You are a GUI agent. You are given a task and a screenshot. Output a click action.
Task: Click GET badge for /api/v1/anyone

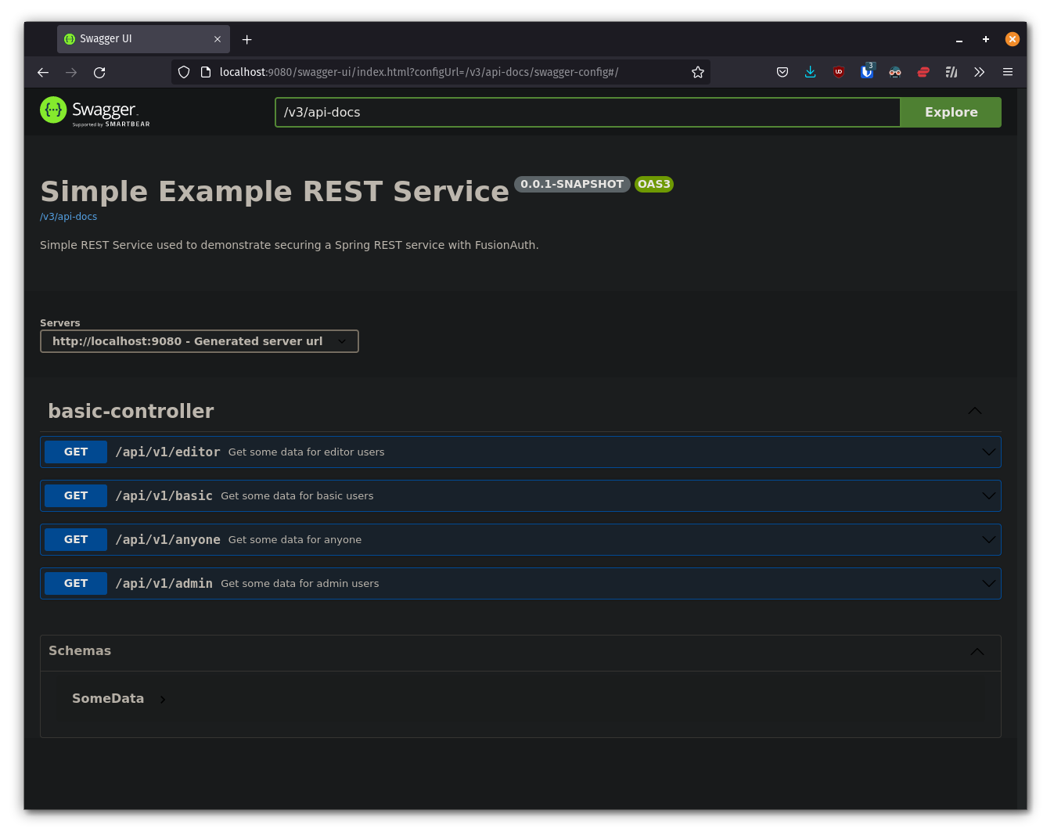coord(76,539)
